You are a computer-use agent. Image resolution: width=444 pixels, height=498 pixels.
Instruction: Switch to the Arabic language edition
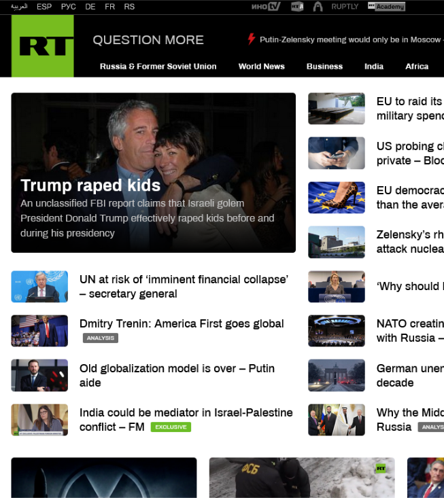pos(20,7)
